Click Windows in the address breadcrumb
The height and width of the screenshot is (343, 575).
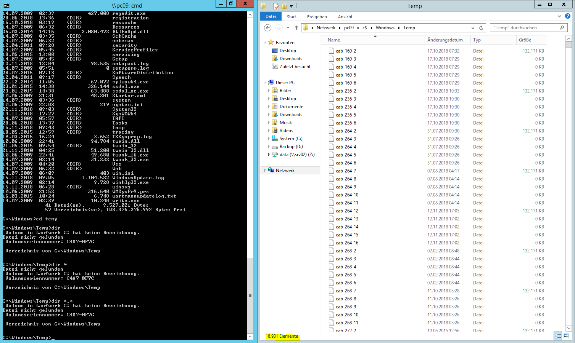tap(385, 28)
